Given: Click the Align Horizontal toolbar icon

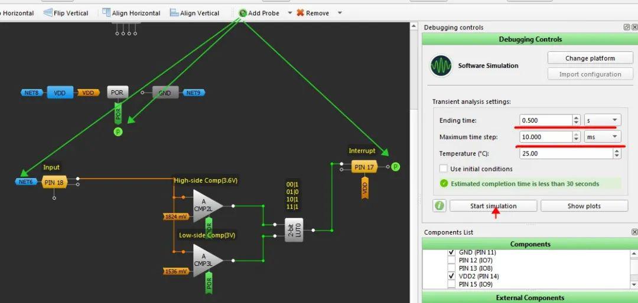Looking at the screenshot, I should pos(106,13).
